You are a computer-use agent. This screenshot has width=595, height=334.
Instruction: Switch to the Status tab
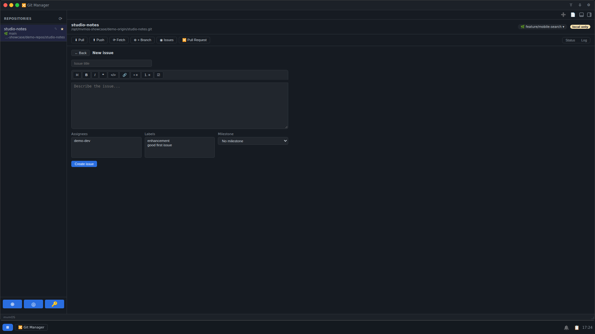tap(570, 40)
